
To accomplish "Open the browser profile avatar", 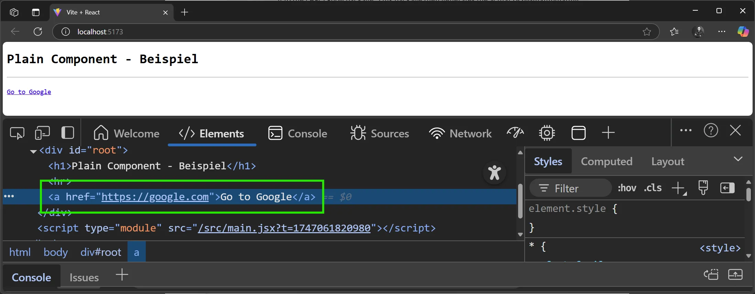I will click(698, 32).
